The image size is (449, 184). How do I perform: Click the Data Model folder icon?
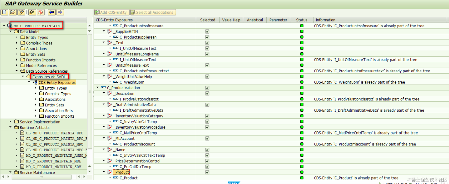pyautogui.click(x=16, y=32)
